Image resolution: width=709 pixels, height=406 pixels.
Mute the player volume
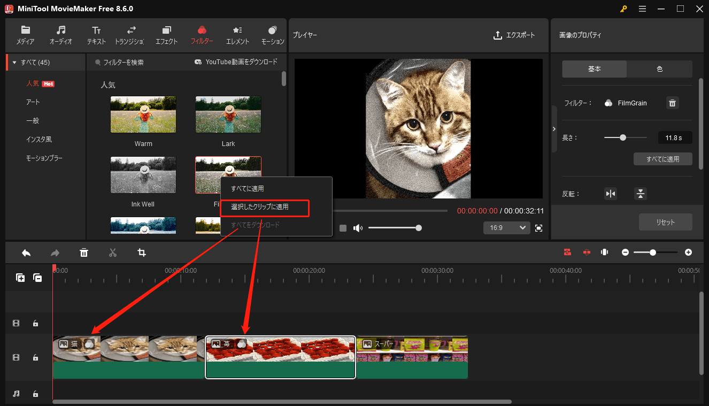click(x=358, y=228)
